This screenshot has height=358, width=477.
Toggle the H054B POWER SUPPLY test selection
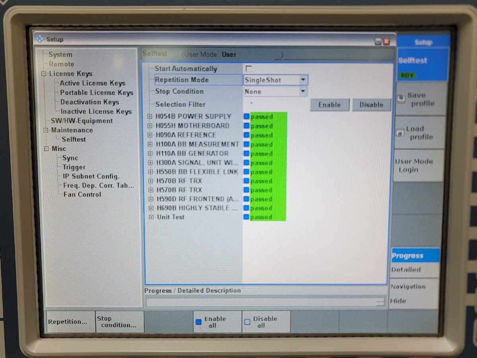pos(246,117)
